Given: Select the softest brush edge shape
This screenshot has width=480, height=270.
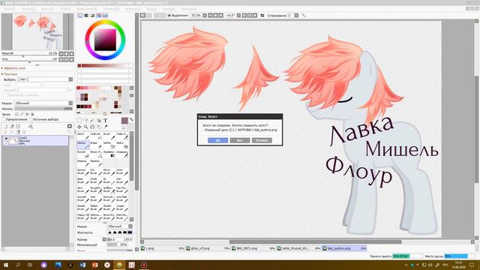Looking at the screenshot, I should coord(110,232).
